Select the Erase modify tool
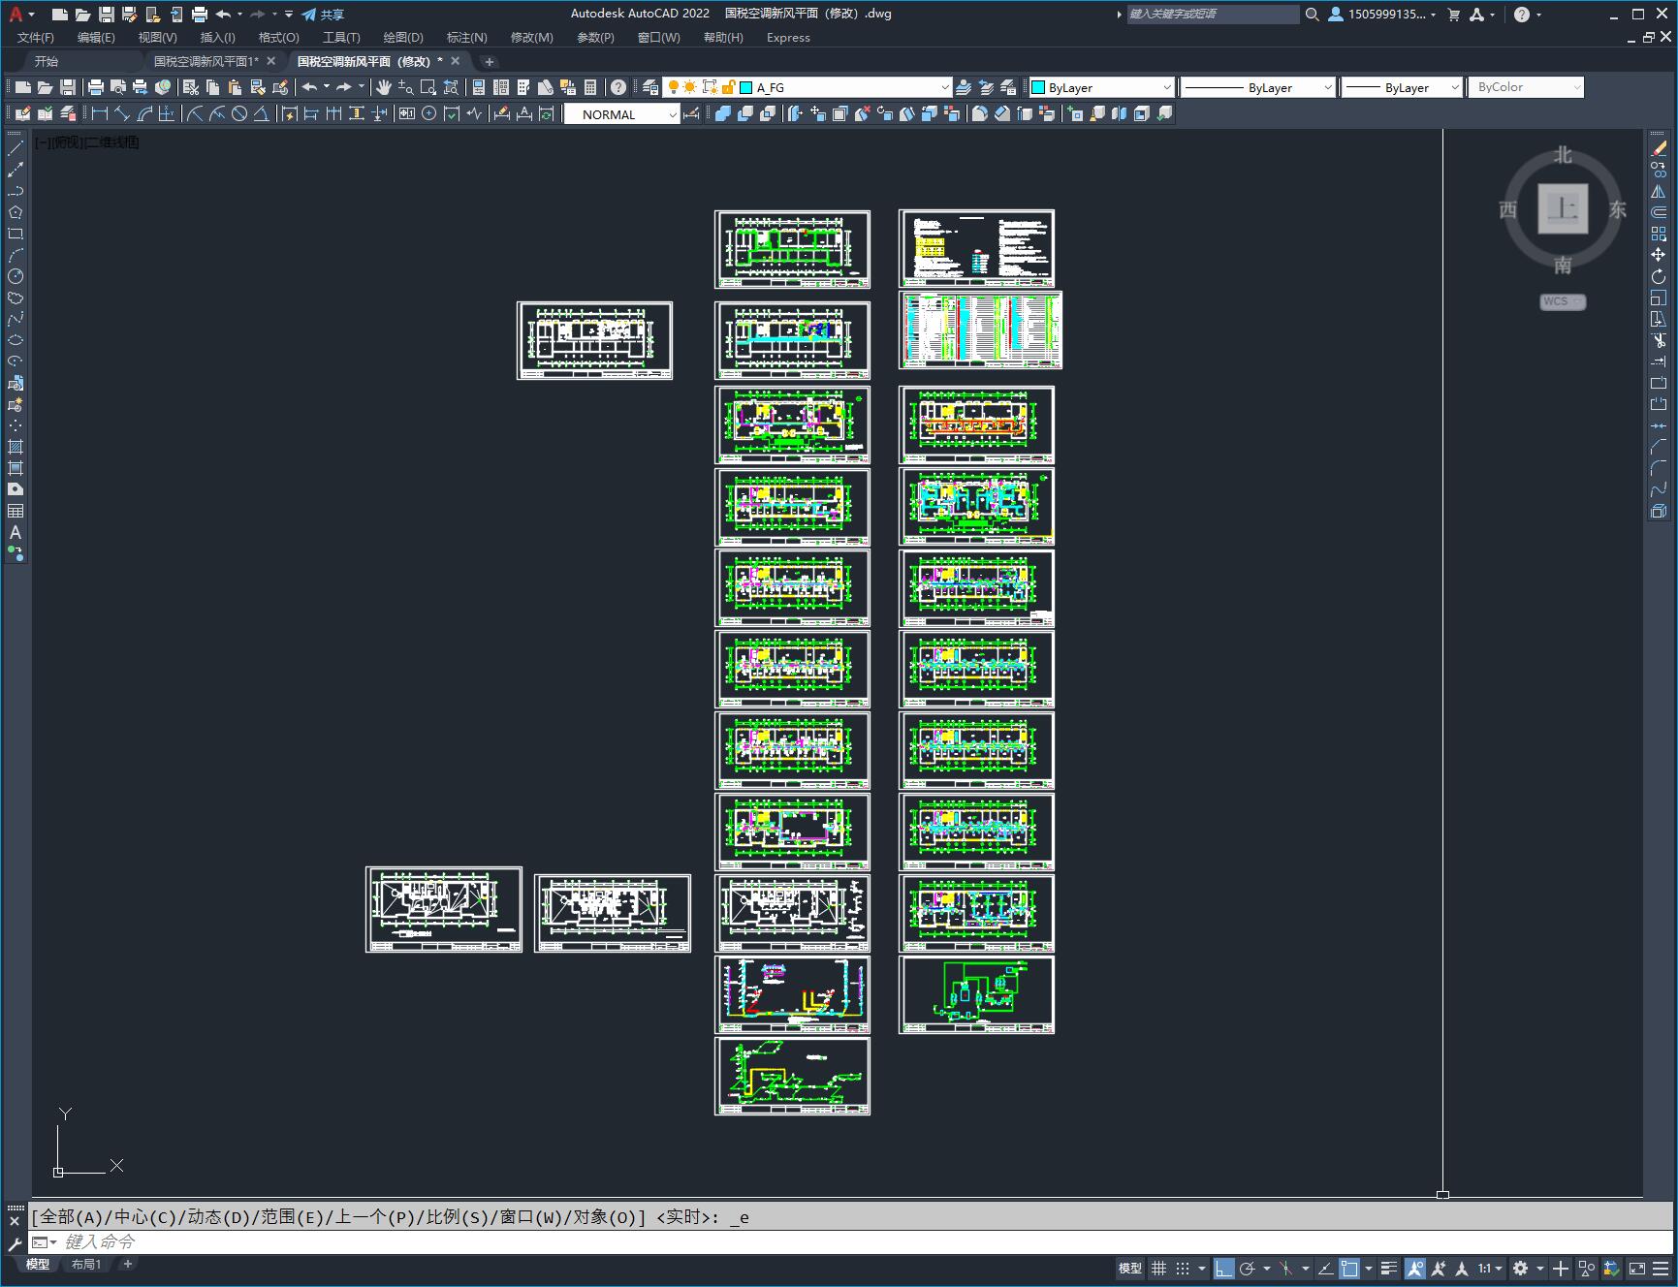 (x=1659, y=148)
